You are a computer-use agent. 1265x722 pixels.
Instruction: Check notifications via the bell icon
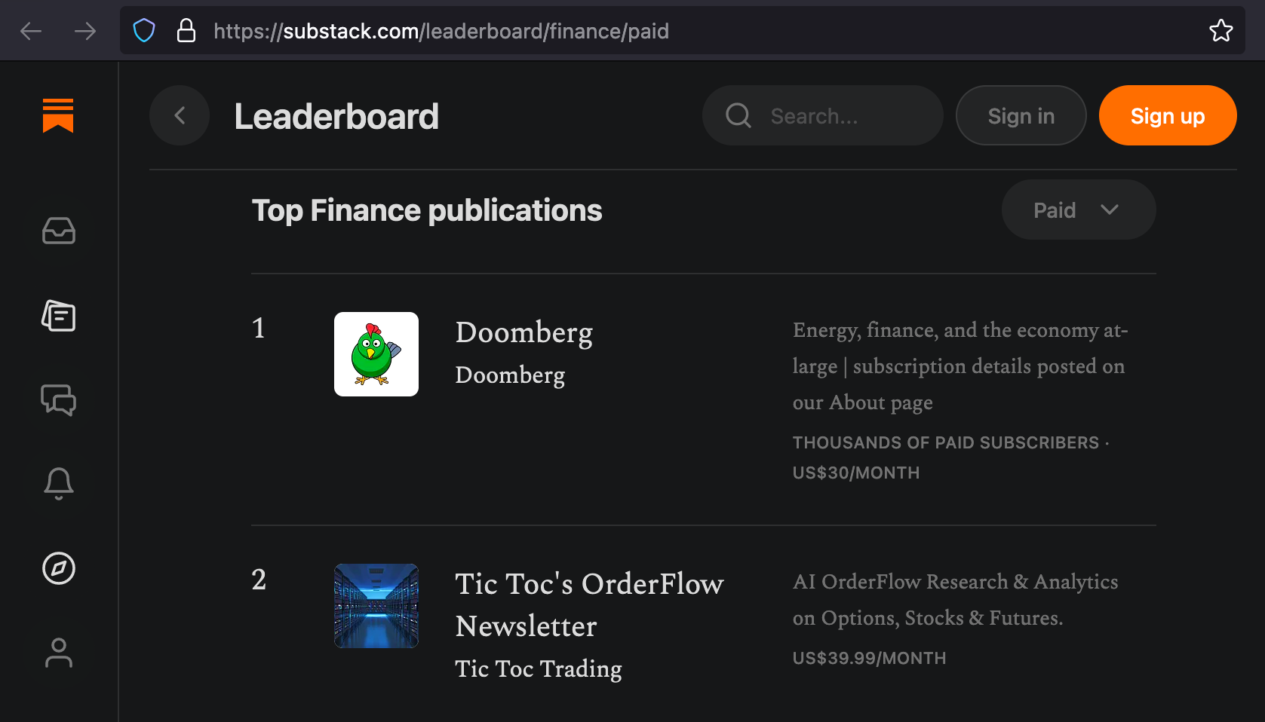pyautogui.click(x=58, y=484)
